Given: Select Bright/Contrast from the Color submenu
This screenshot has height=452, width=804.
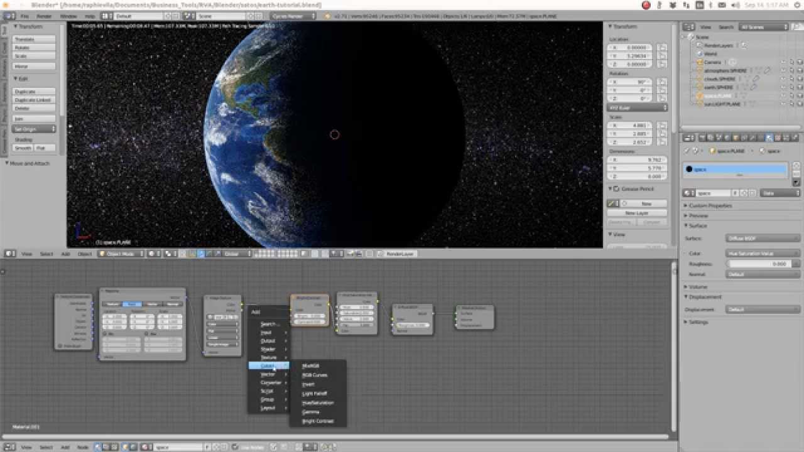Looking at the screenshot, I should coord(318,421).
